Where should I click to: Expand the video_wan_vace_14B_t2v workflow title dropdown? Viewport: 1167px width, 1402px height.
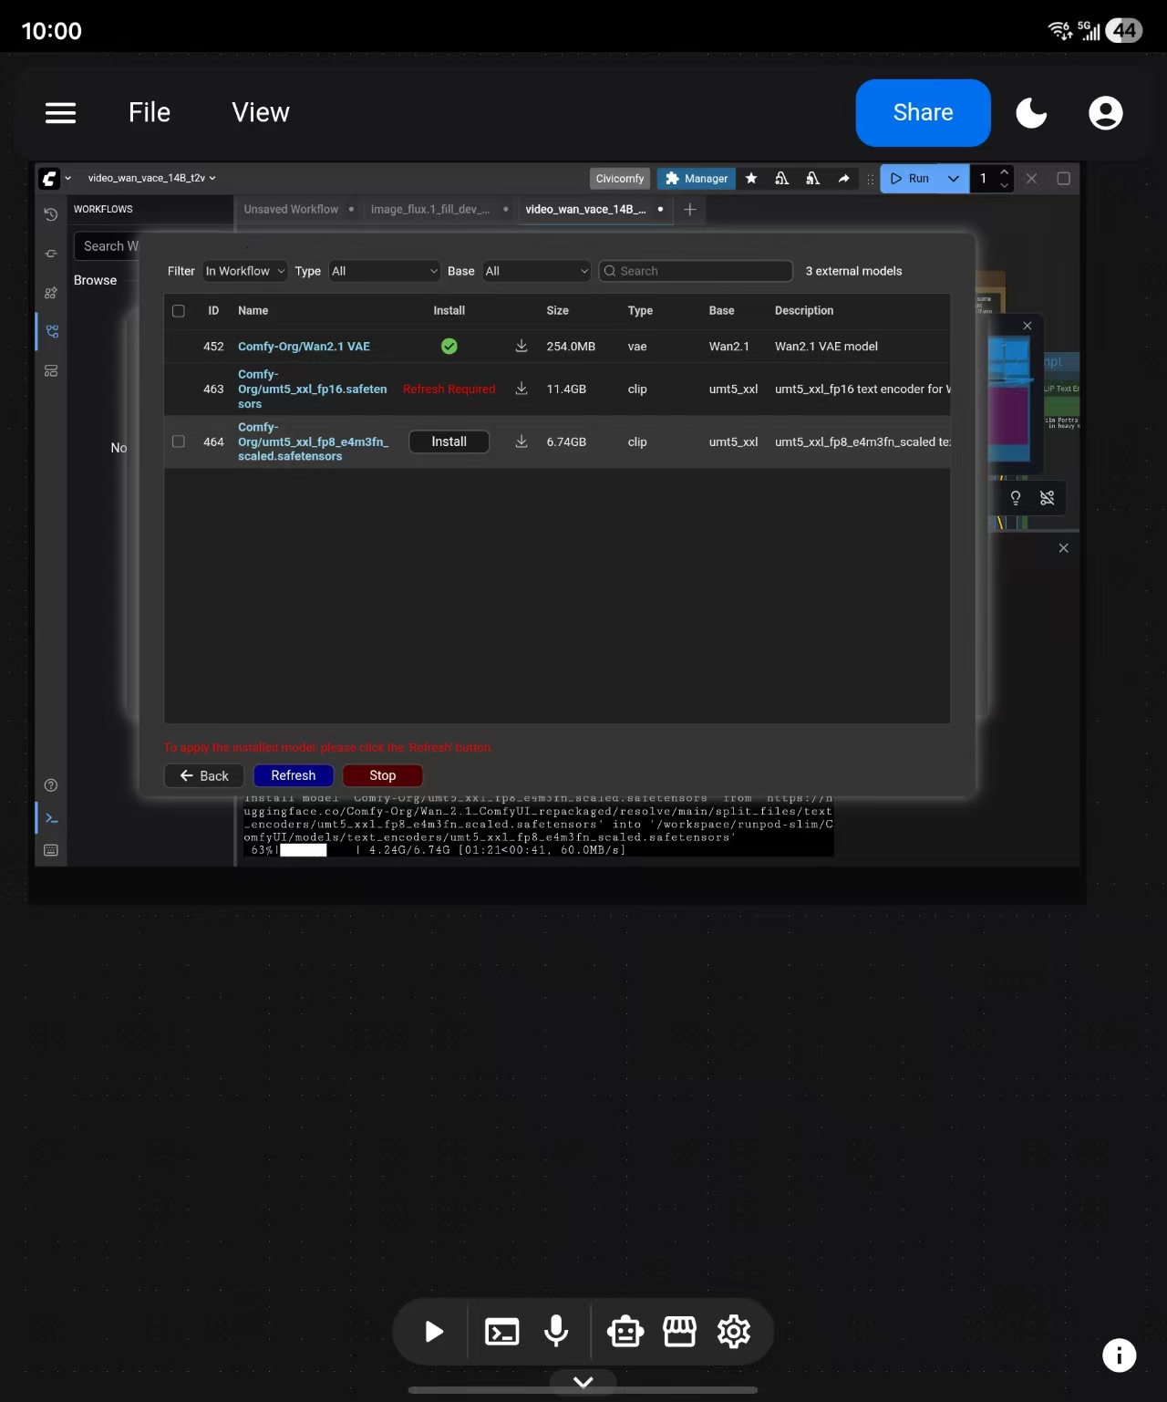click(x=152, y=178)
